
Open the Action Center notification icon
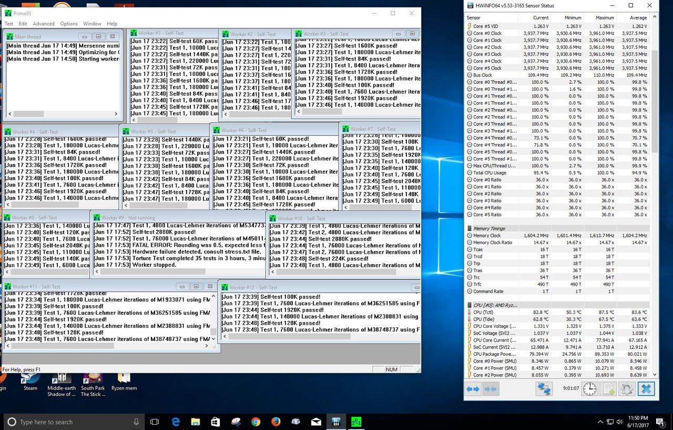[x=660, y=422]
